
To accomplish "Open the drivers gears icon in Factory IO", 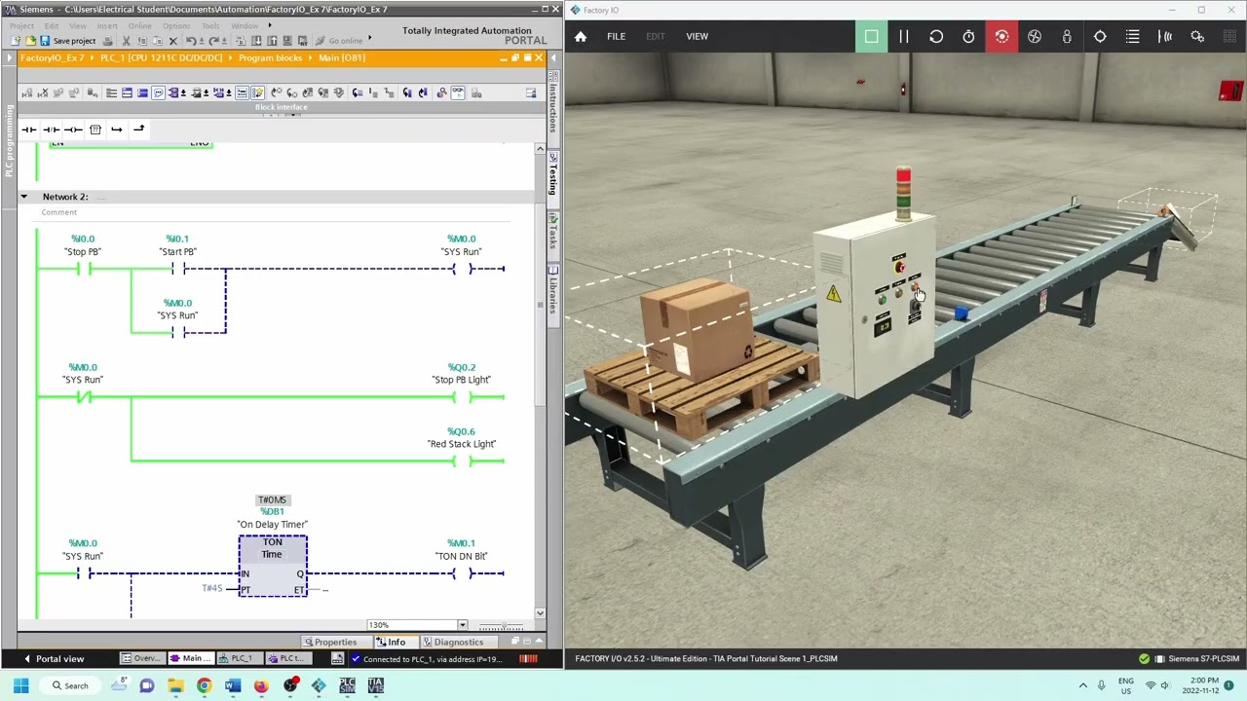I will click(x=1197, y=37).
